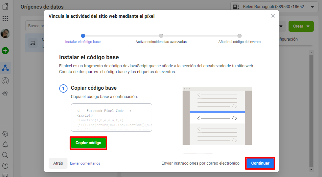Select the 'Instalar el código base' step
This screenshot has height=177, width=322.
coord(83,39)
